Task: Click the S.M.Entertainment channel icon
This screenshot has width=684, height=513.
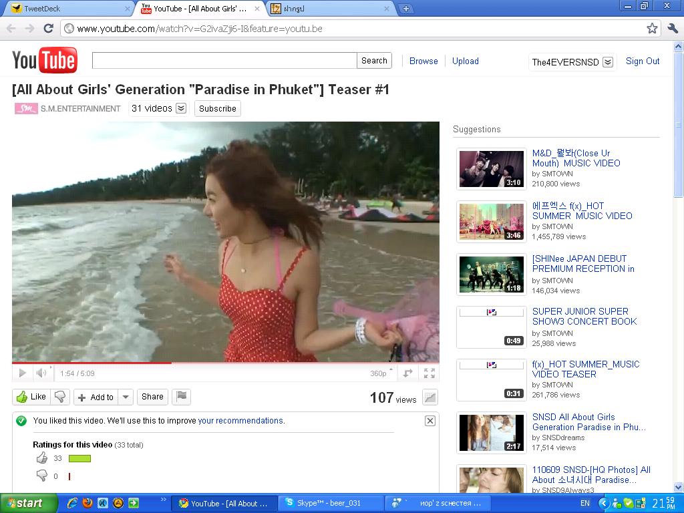Action: (x=26, y=109)
